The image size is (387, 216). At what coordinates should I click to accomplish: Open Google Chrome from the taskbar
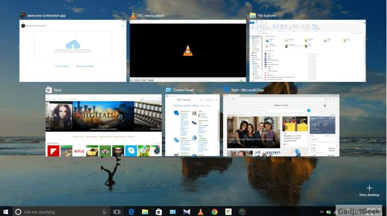click(214, 212)
